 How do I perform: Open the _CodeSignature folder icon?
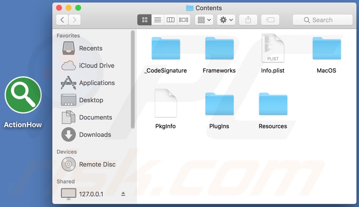click(166, 48)
